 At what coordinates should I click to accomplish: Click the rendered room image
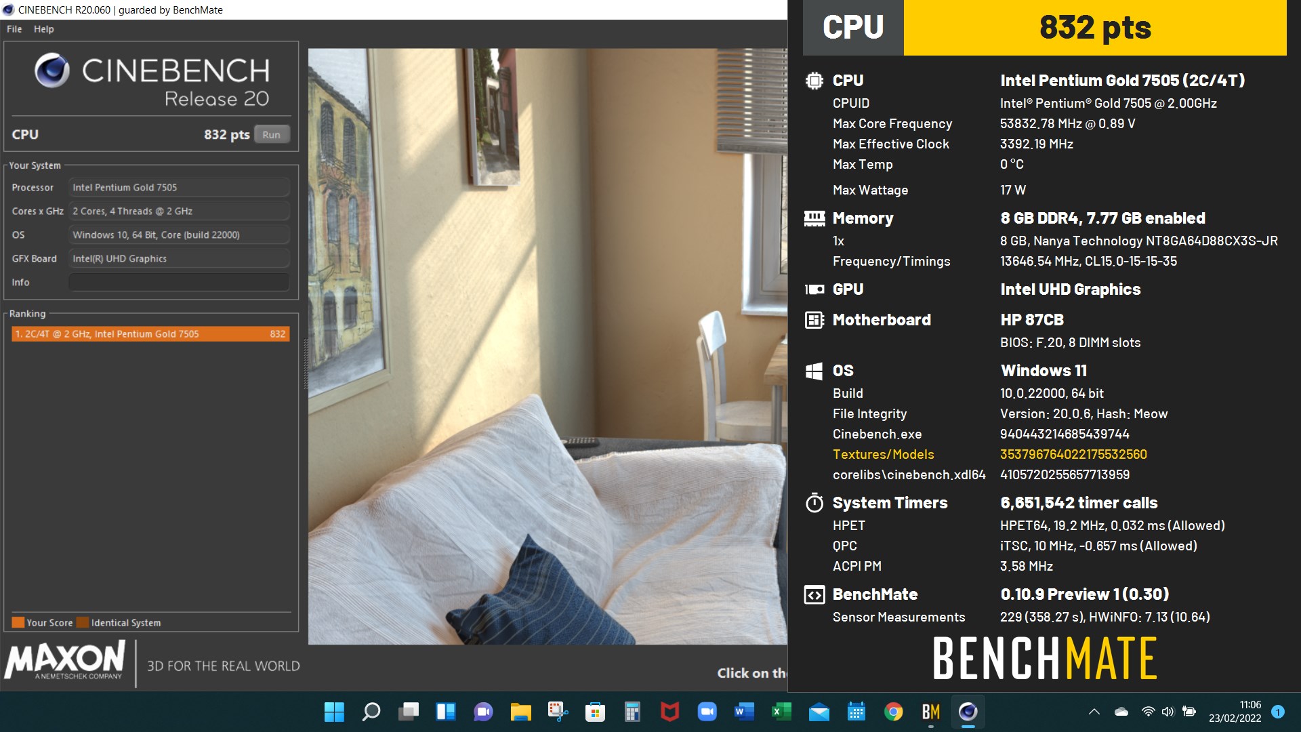coord(548,346)
